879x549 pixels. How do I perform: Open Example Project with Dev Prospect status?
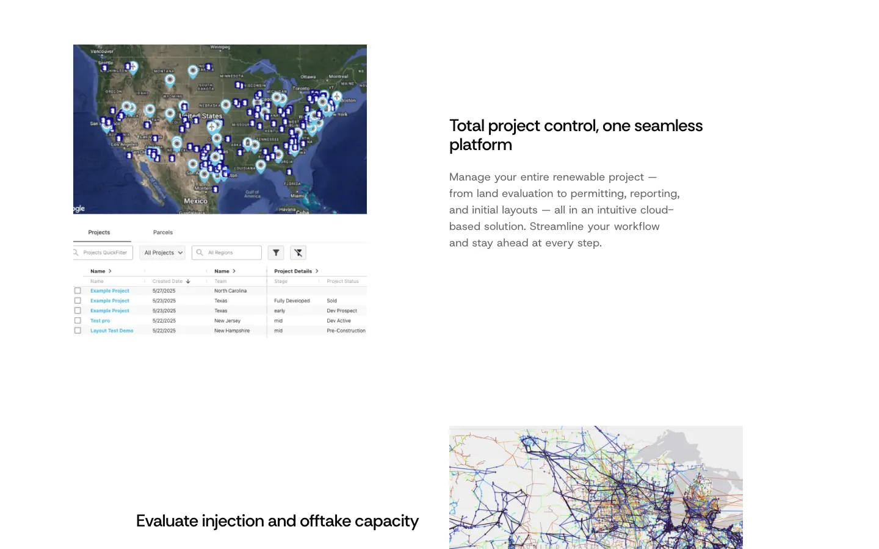pos(110,310)
